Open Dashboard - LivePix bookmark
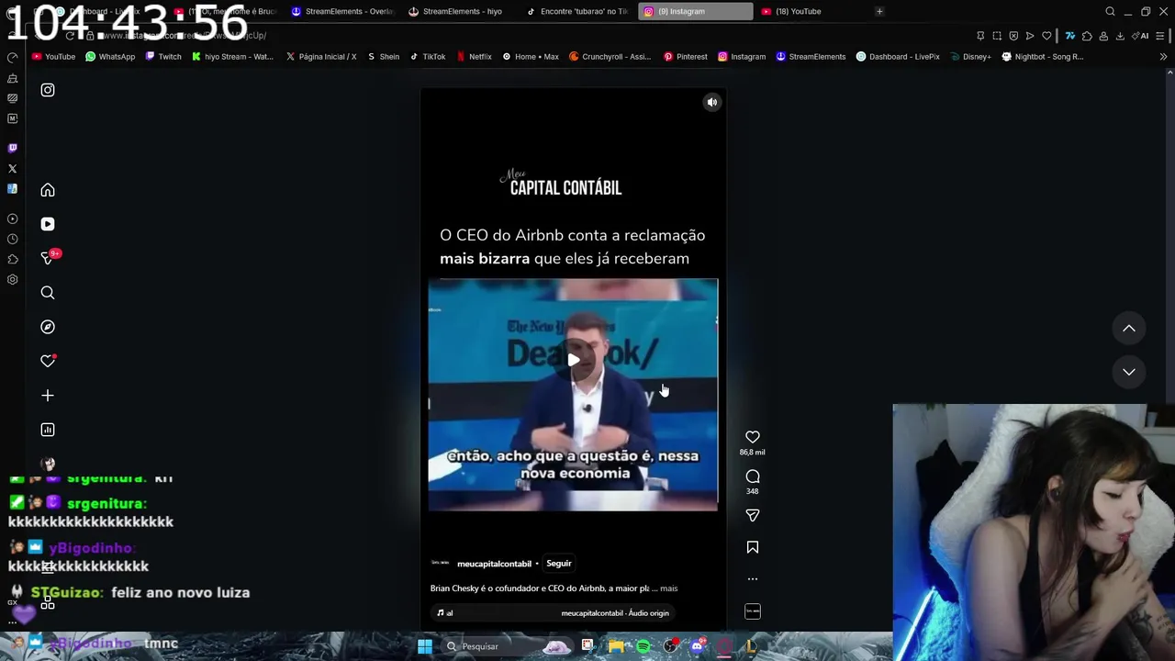This screenshot has height=661, width=1175. pyautogui.click(x=898, y=57)
